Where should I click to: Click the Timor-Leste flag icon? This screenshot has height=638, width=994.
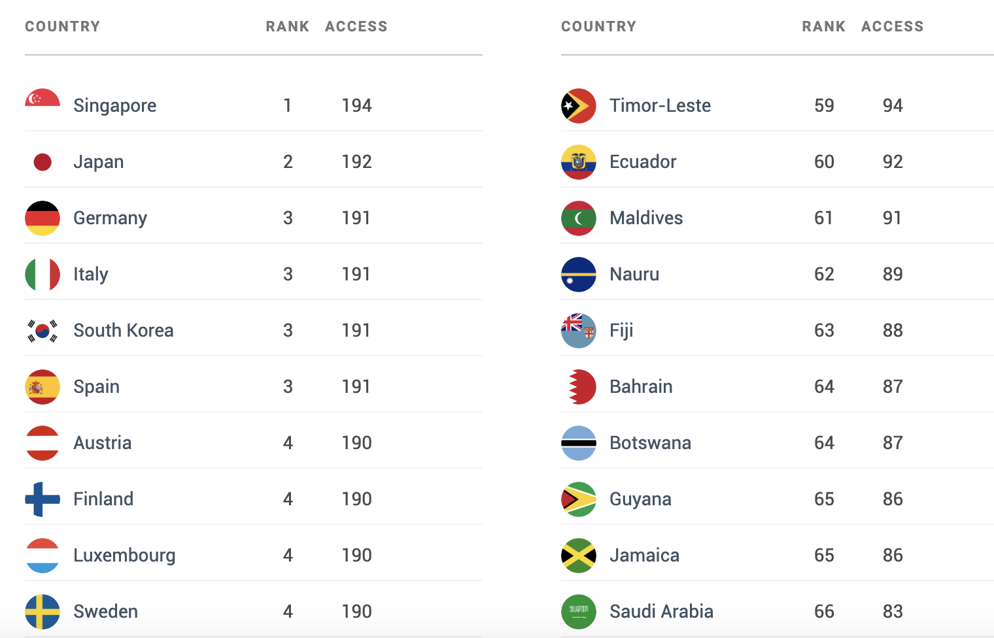579,106
